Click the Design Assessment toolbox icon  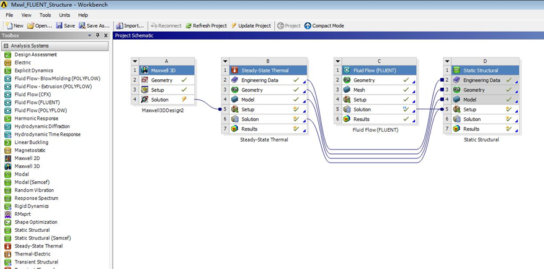click(7, 54)
